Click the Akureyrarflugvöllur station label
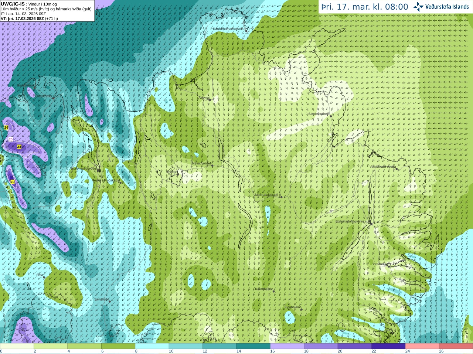The image size is (473, 354). (84, 169)
